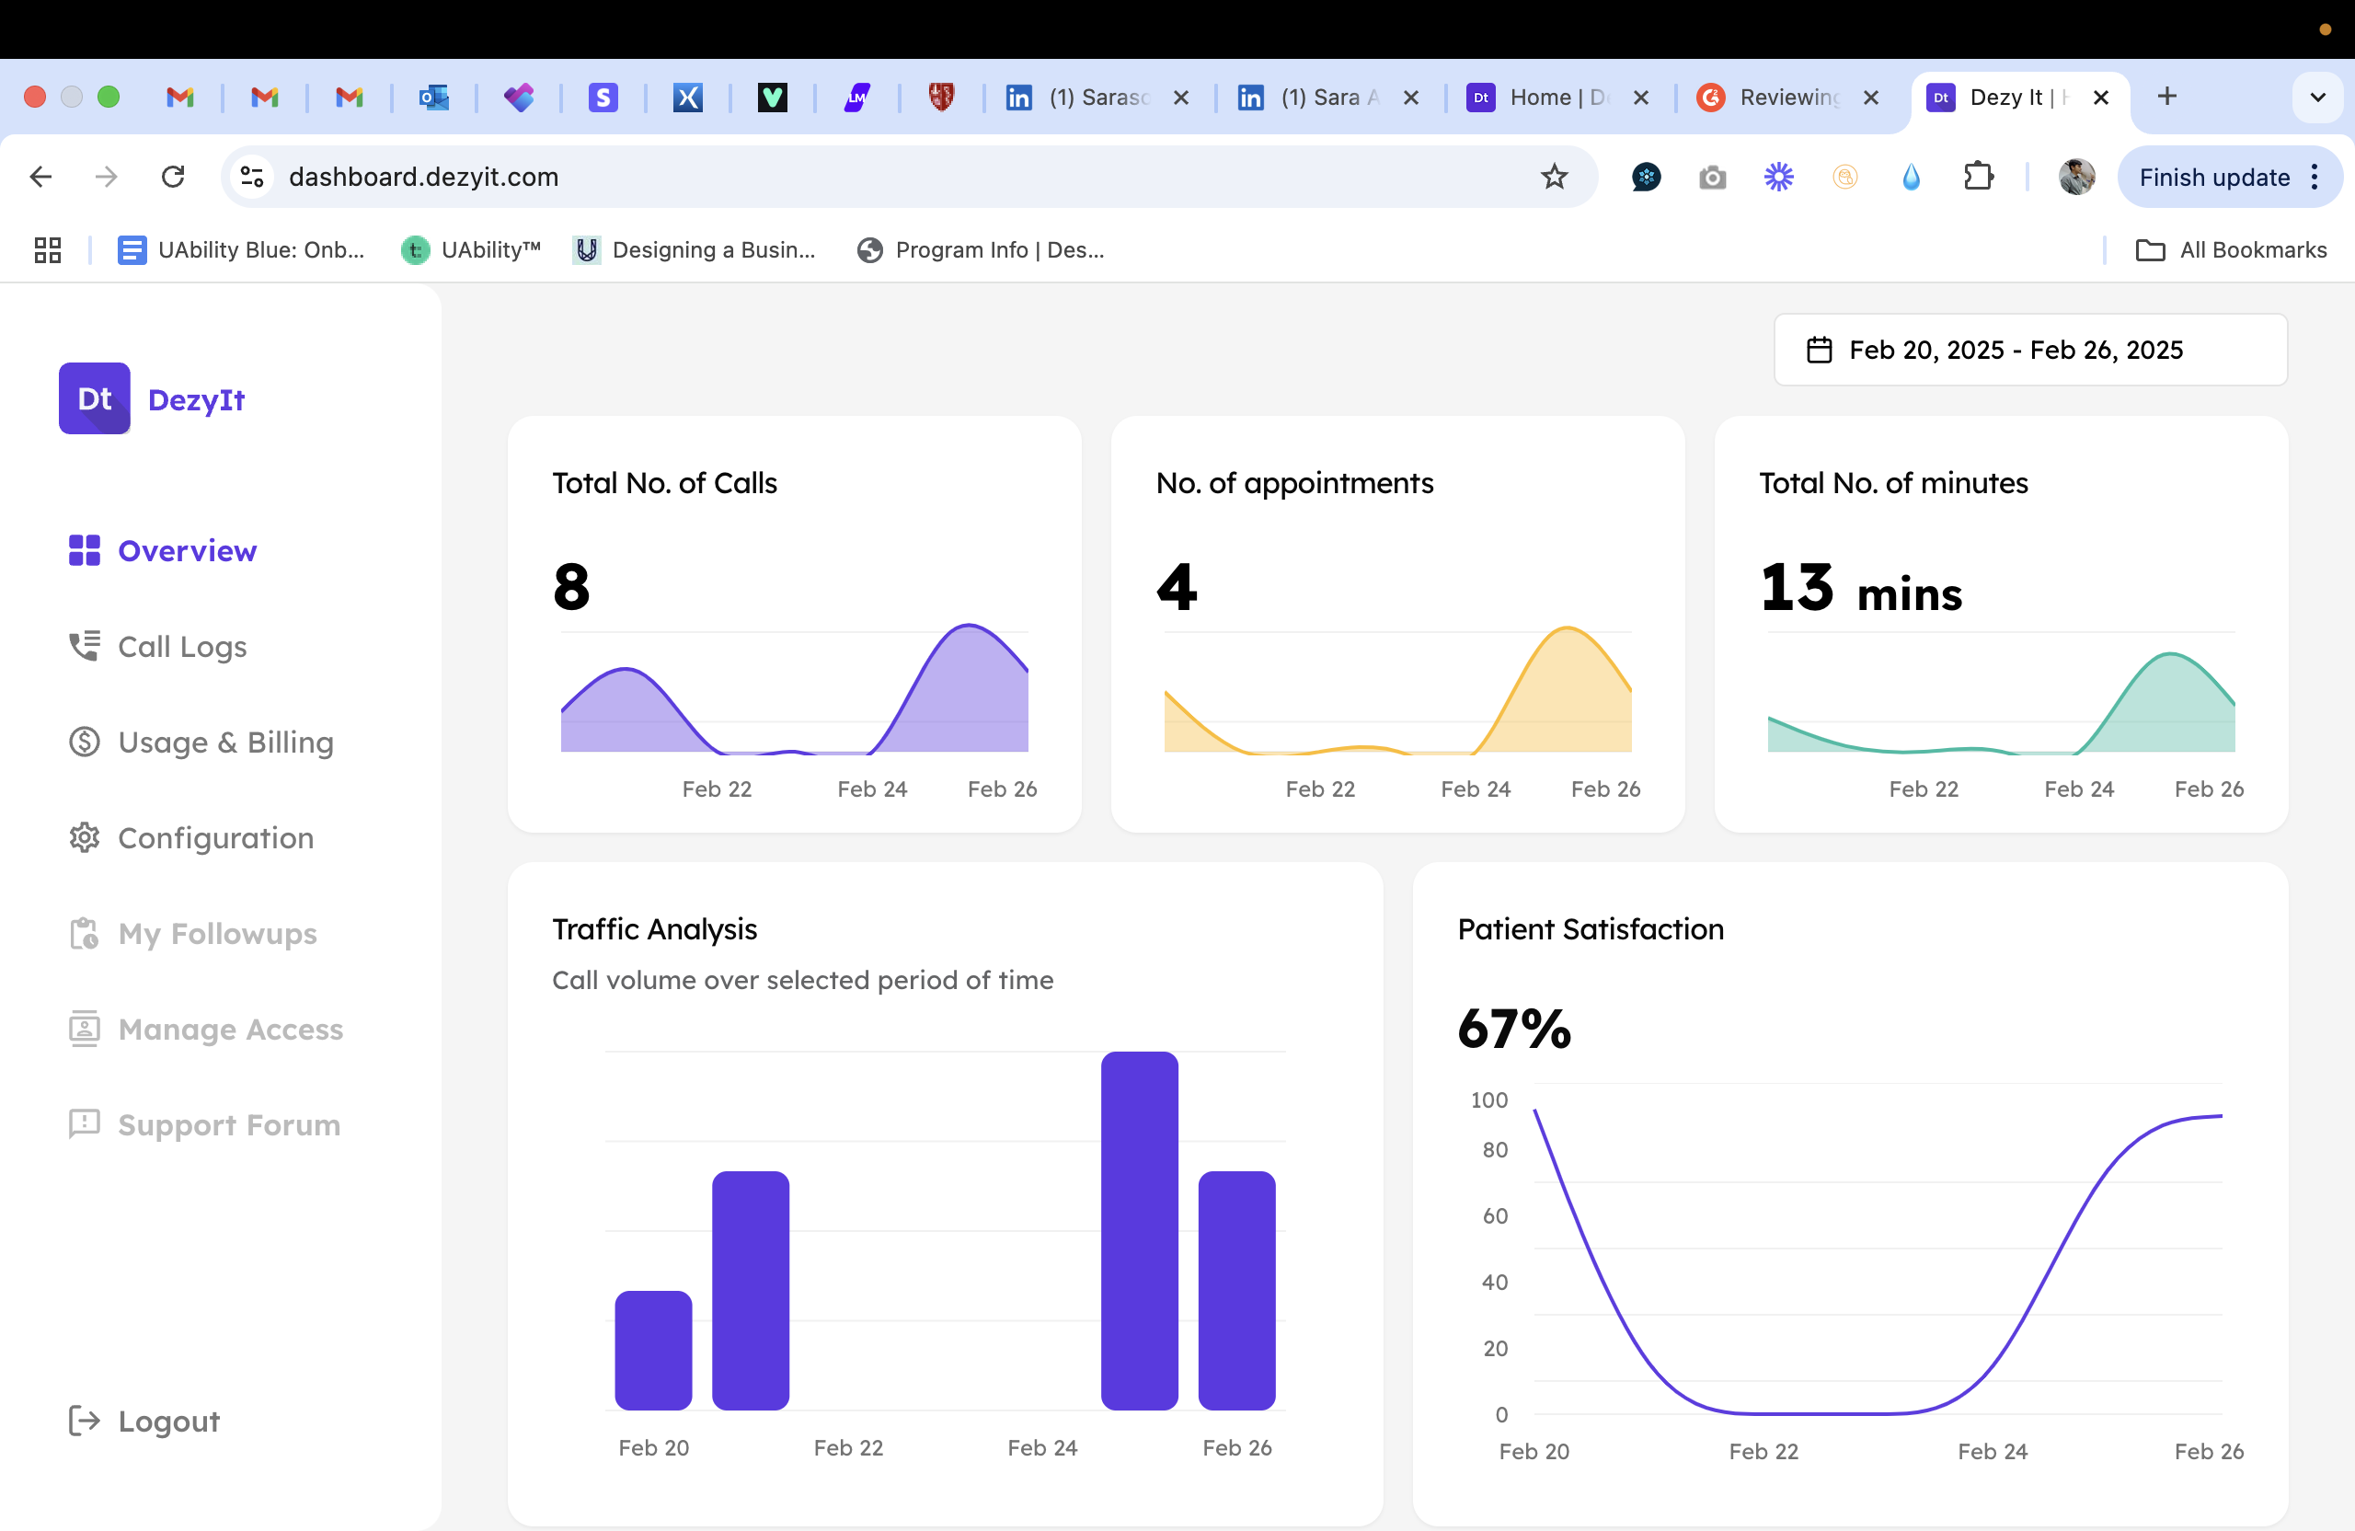Open Configuration gear icon in sidebar
The width and height of the screenshot is (2355, 1531).
coord(84,837)
